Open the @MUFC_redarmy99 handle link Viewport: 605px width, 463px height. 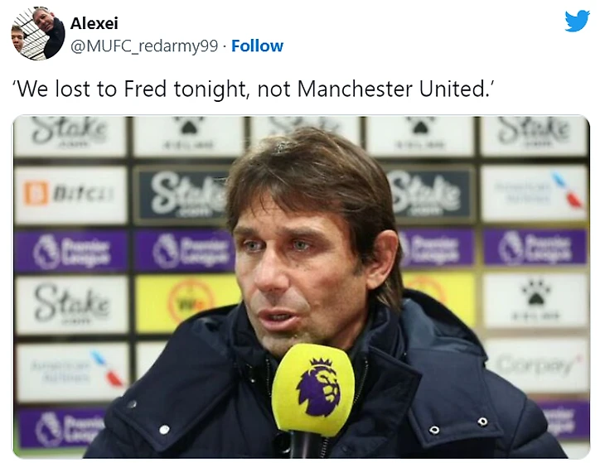click(145, 46)
